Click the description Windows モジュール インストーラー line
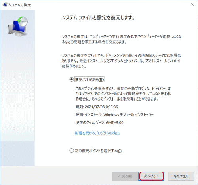 114,115
